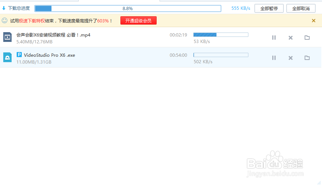Pause the VideoStudio Pro X6 download
The height and width of the screenshot is (185, 322).
coord(274,58)
